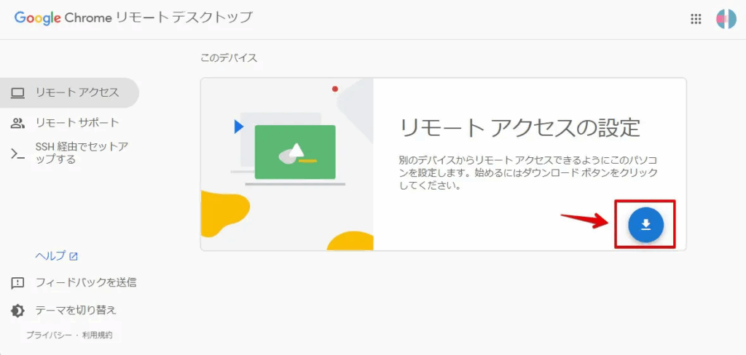
Task: Click the people icon beside リモート サポート
Action: tap(17, 123)
